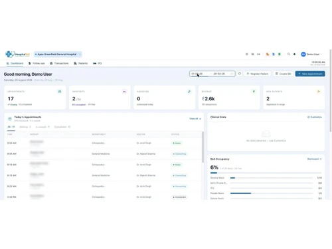
Task: Click the settings gear icon in header
Action: 247,54
